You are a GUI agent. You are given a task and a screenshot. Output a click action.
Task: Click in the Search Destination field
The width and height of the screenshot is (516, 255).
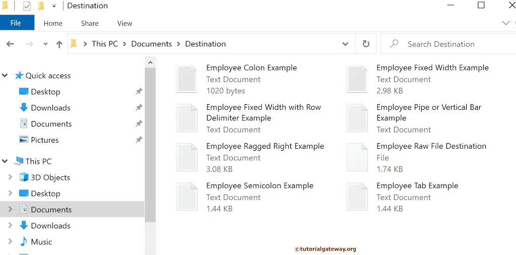point(448,44)
